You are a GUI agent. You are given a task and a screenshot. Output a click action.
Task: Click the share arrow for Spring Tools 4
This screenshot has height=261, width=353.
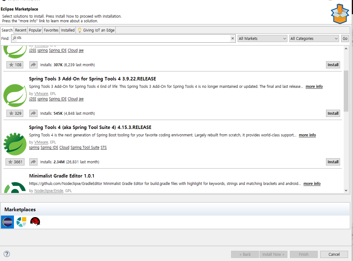(x=33, y=162)
